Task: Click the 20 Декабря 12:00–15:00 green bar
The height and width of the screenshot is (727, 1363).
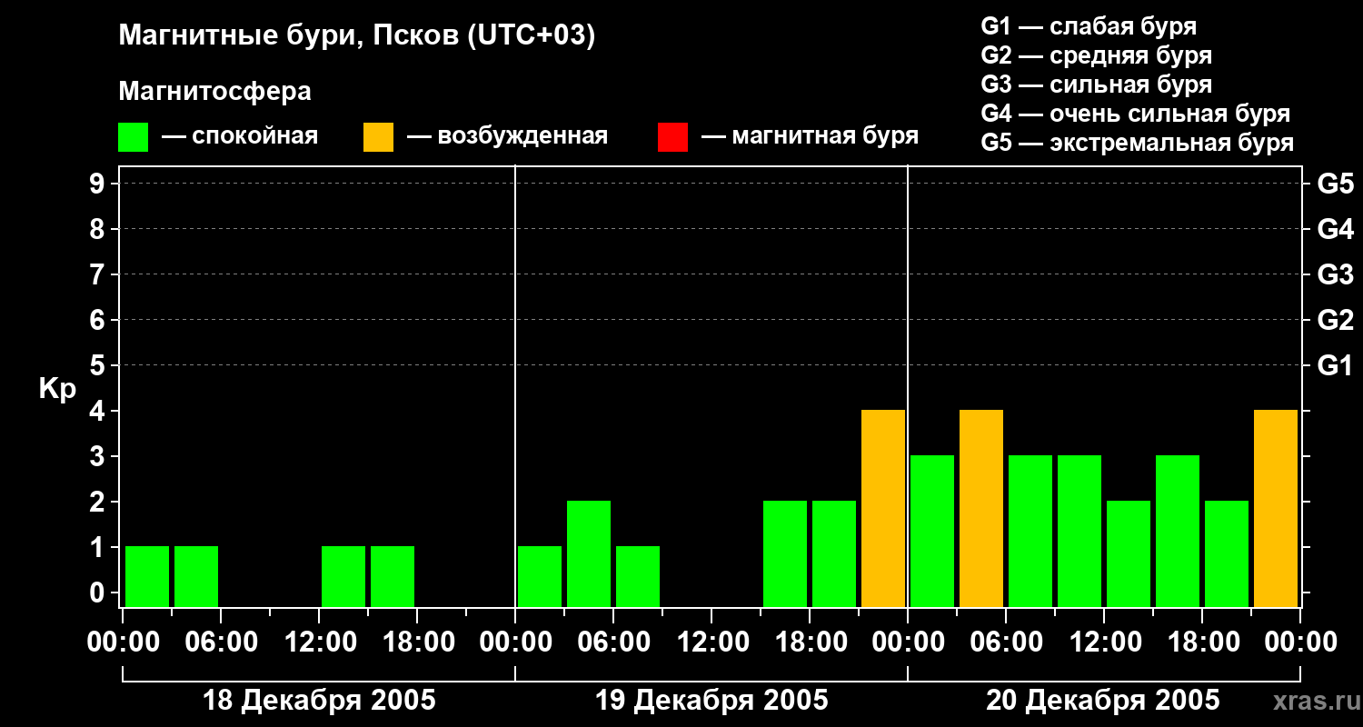Action: (x=1129, y=553)
